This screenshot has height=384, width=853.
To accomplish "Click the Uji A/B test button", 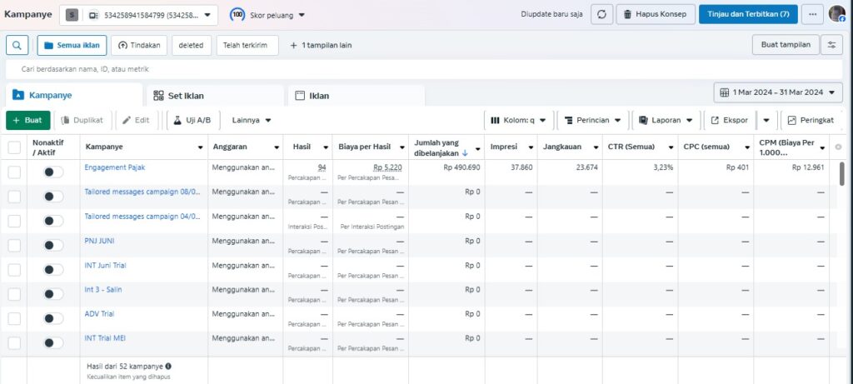I will (192, 120).
